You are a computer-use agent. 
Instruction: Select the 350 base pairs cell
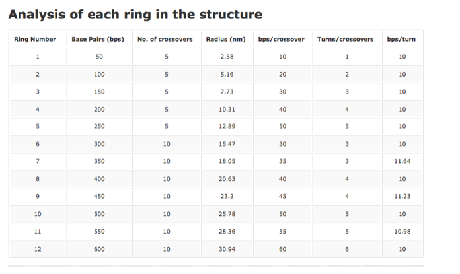[x=100, y=161]
